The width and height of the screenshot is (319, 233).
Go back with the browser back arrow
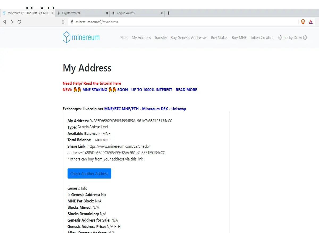(5, 22)
